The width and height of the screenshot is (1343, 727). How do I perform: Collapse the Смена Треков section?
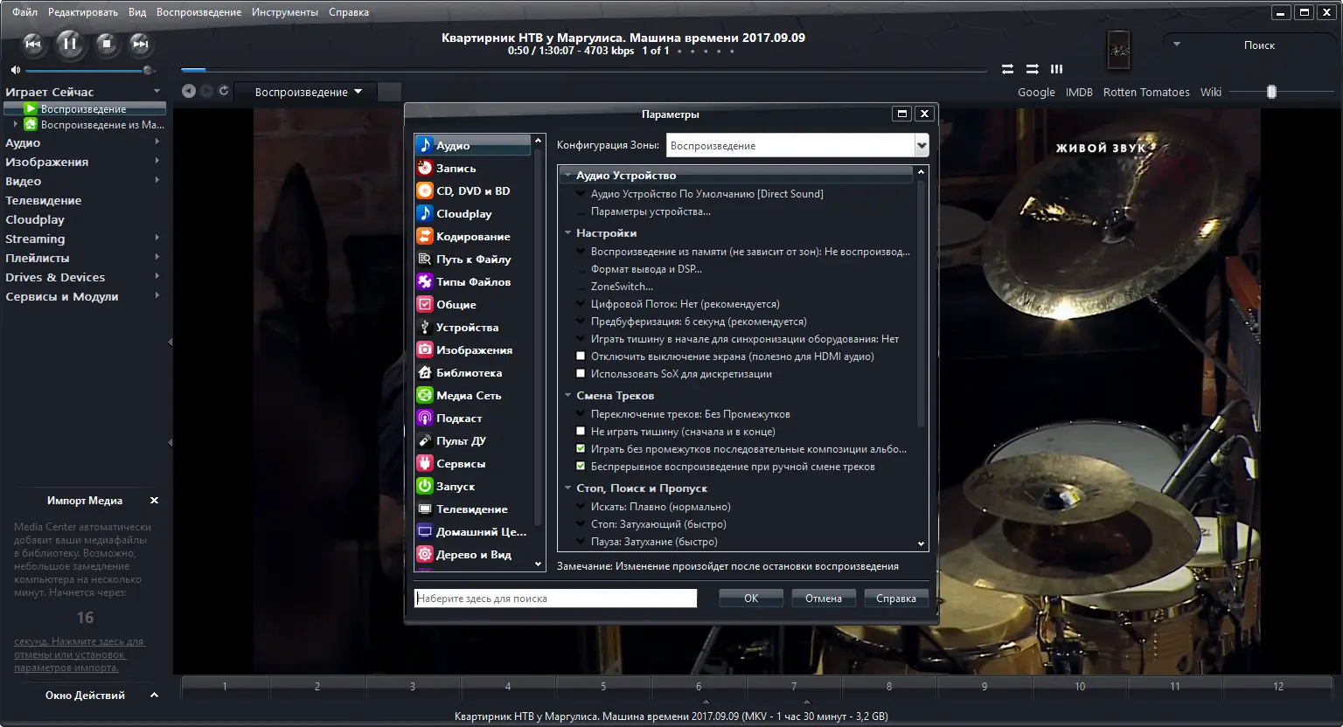click(x=568, y=396)
